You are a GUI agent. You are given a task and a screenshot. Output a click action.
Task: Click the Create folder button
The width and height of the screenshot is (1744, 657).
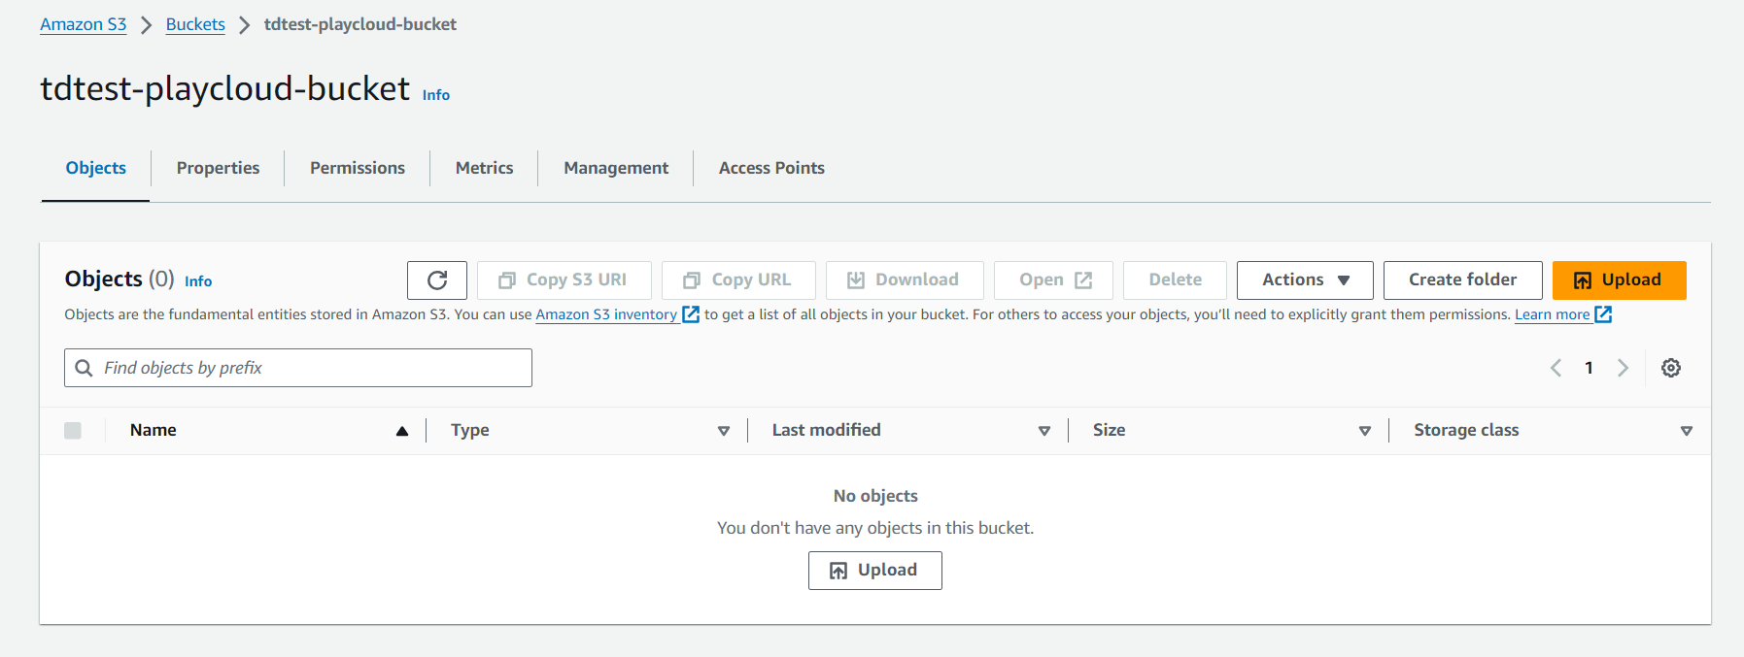click(x=1461, y=280)
